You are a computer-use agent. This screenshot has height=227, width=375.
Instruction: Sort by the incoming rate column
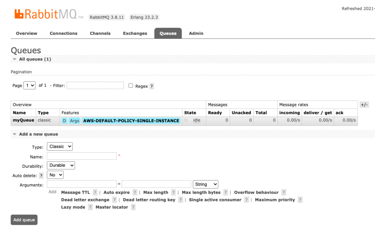point(290,113)
